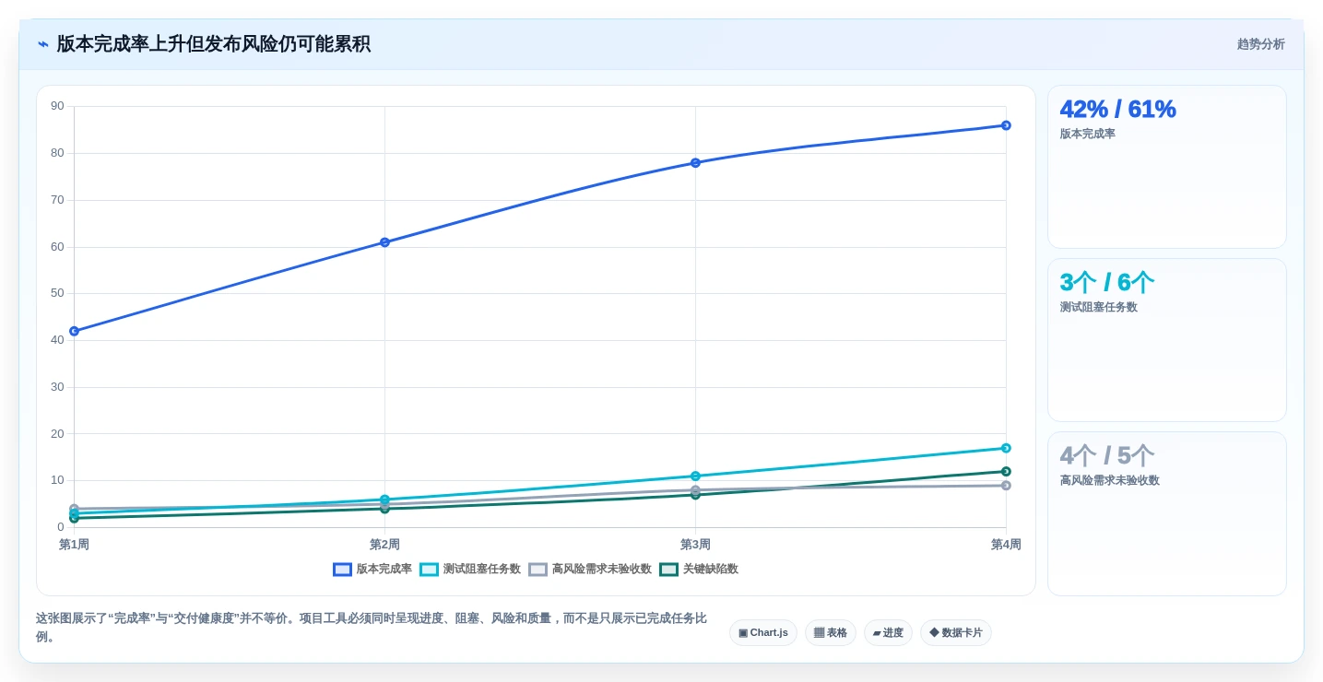Viewport: 1323px width, 682px height.
Task: Click the 版本完成率 data point at 第3周
Action: click(695, 163)
